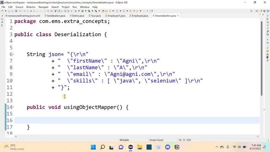Screen dimensions: 270x152
Task: Click 'com.ems.extra_concepts' package text
Action: coord(73,22)
